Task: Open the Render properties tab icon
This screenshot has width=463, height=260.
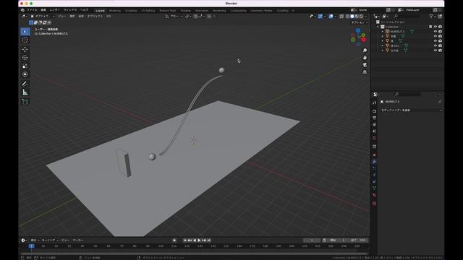Action: click(375, 111)
